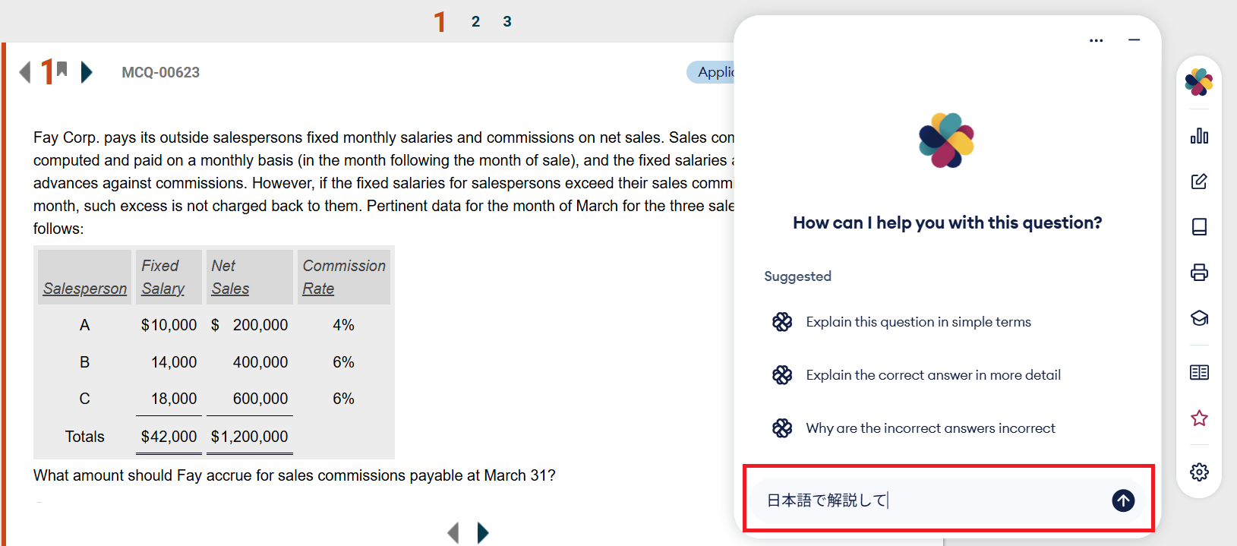Viewport: 1237px width, 546px height.
Task: Toggle the bookmark flag on question 1
Action: [x=62, y=69]
